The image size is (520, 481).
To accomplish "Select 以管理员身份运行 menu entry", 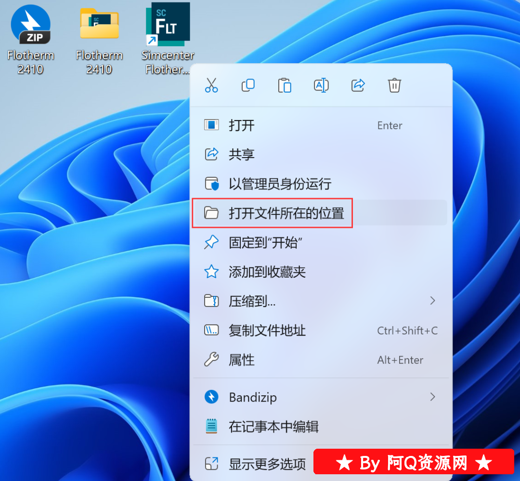I will point(320,184).
